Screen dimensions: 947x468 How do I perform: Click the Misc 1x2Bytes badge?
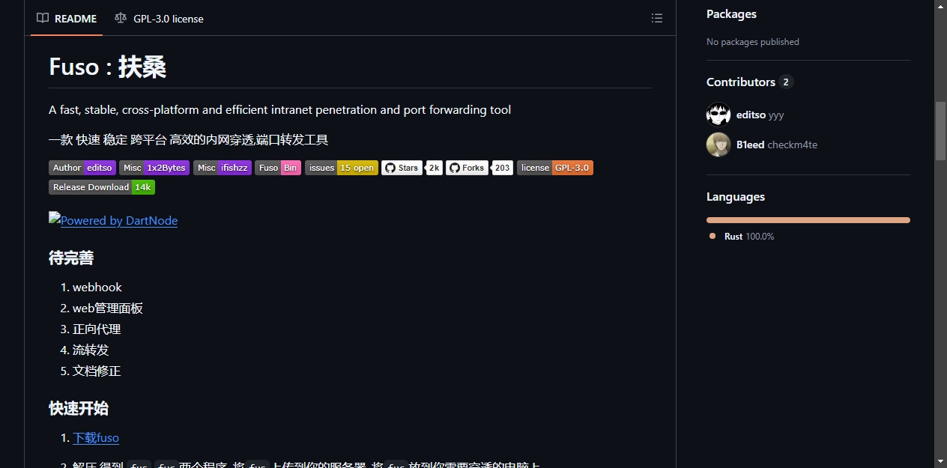(x=154, y=168)
